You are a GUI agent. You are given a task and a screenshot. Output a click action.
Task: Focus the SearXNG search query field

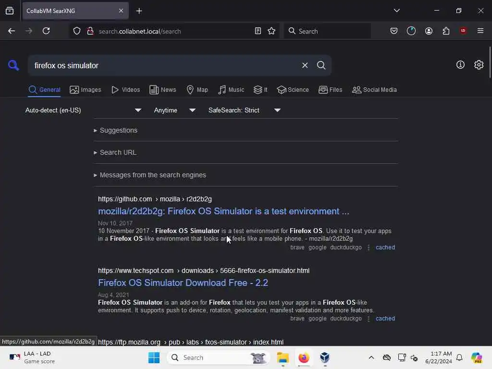click(x=165, y=65)
